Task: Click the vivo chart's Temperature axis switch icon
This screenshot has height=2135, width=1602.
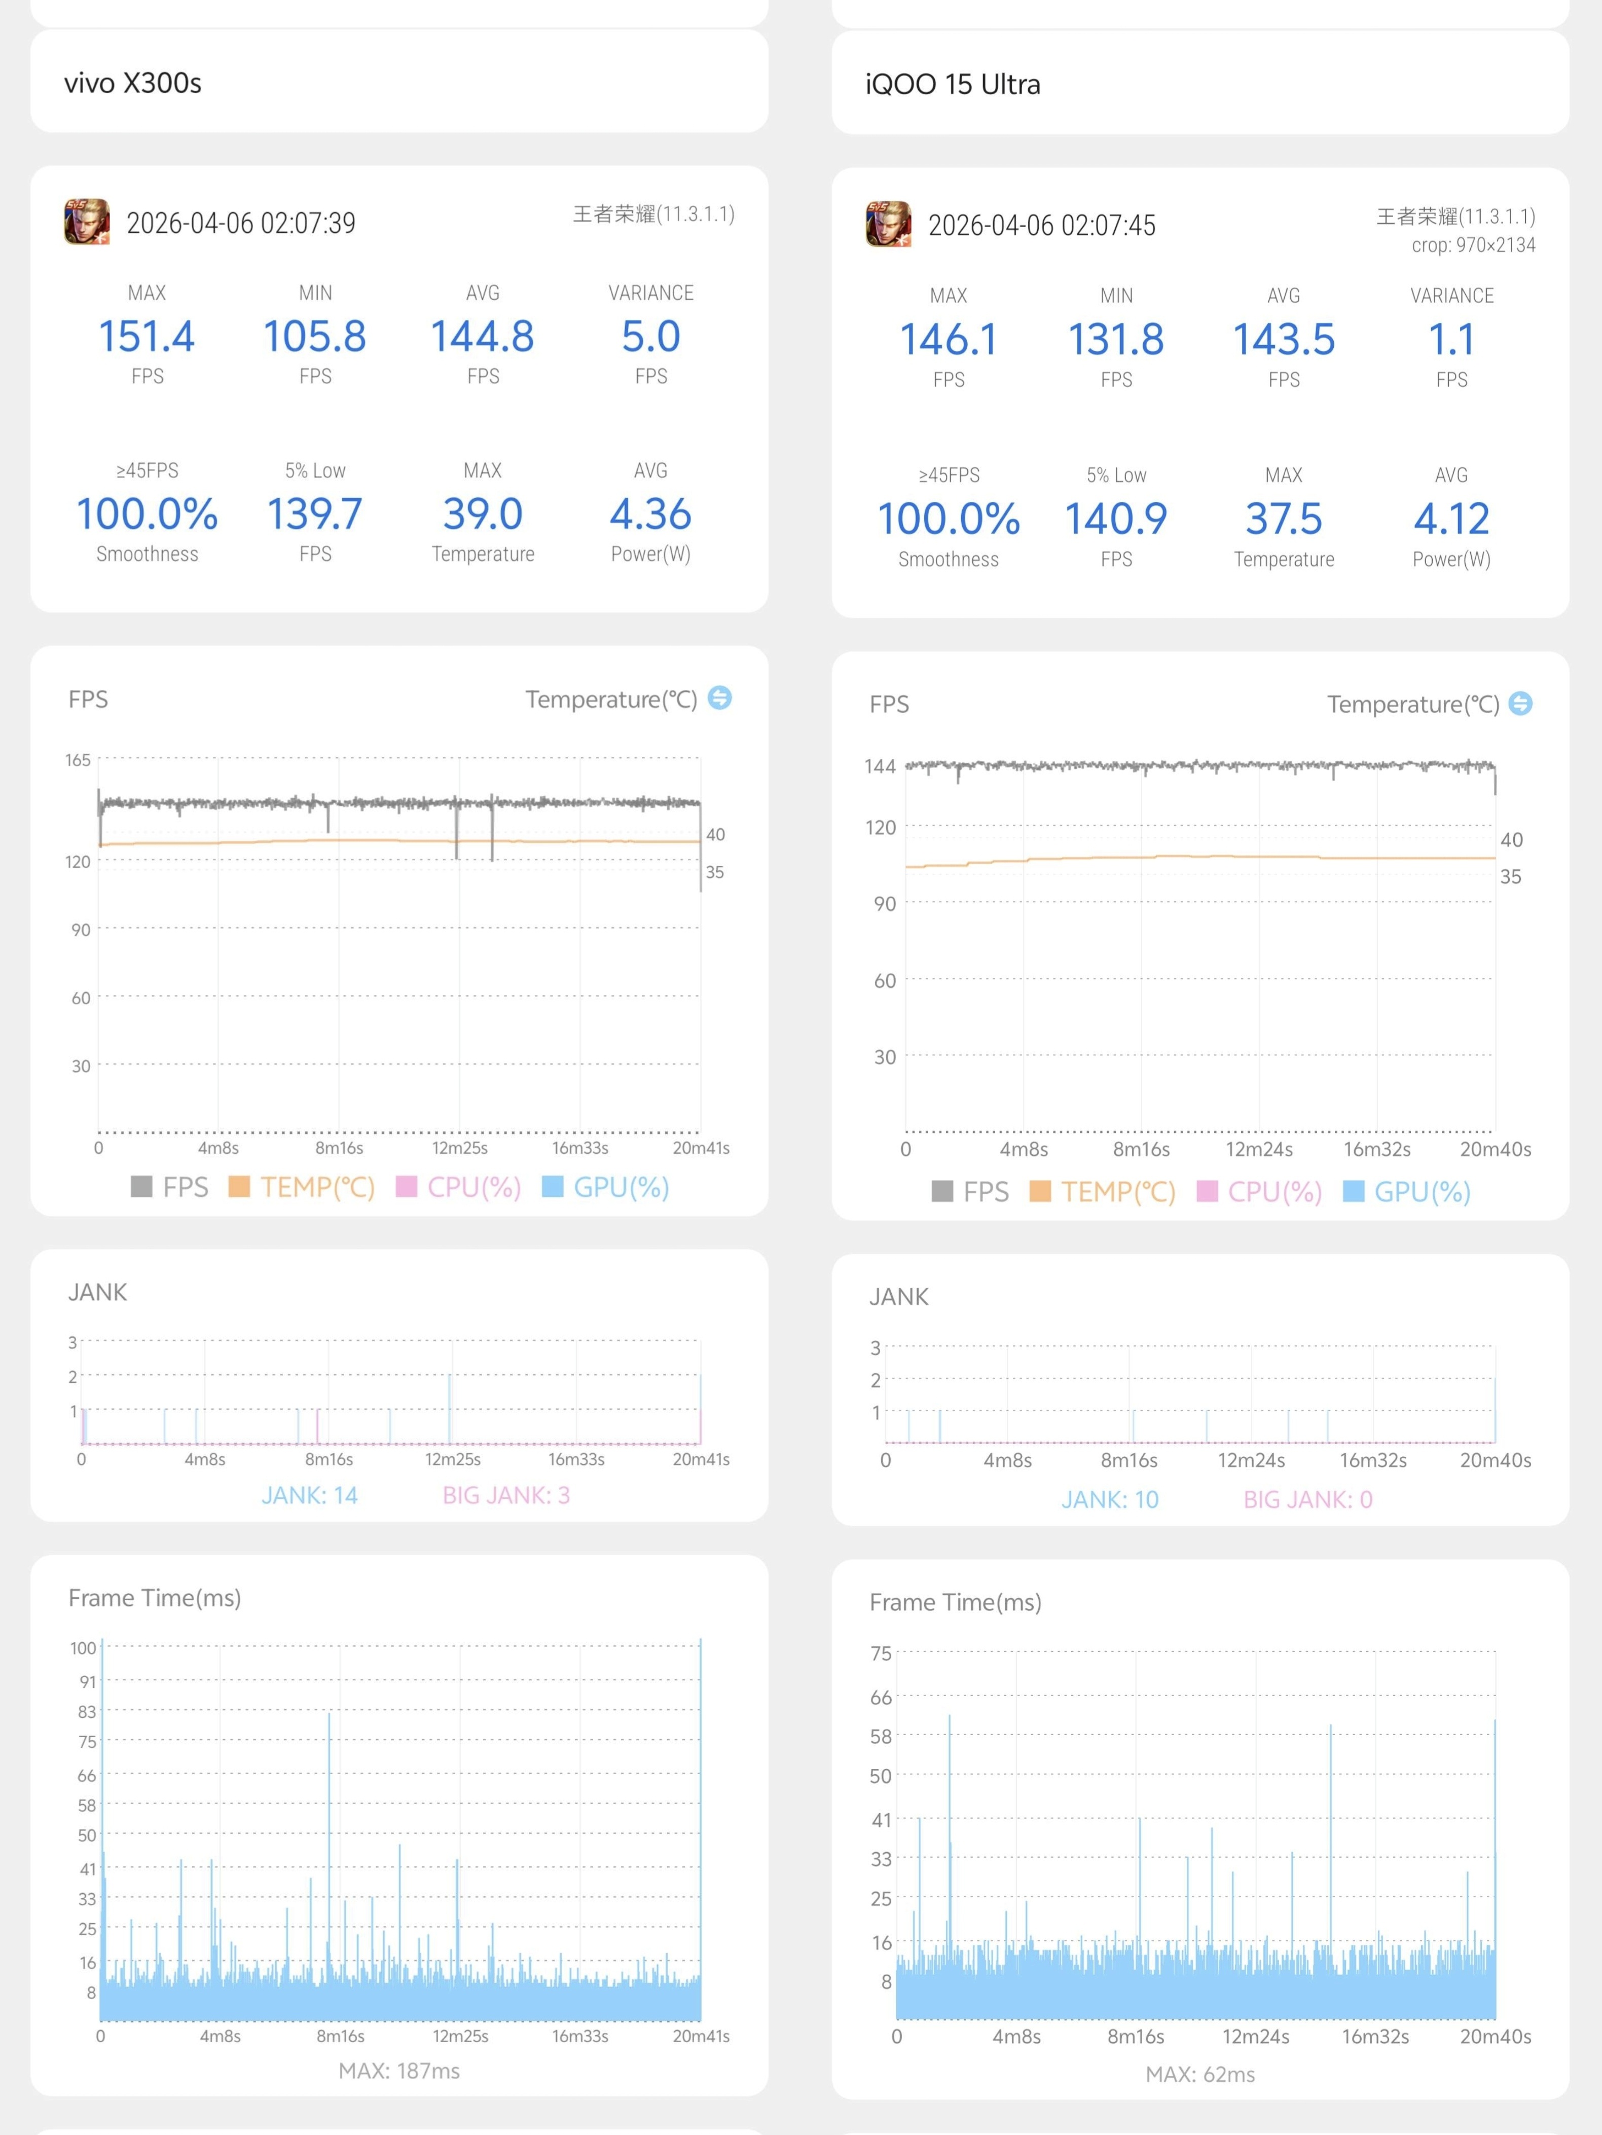Action: [x=720, y=698]
